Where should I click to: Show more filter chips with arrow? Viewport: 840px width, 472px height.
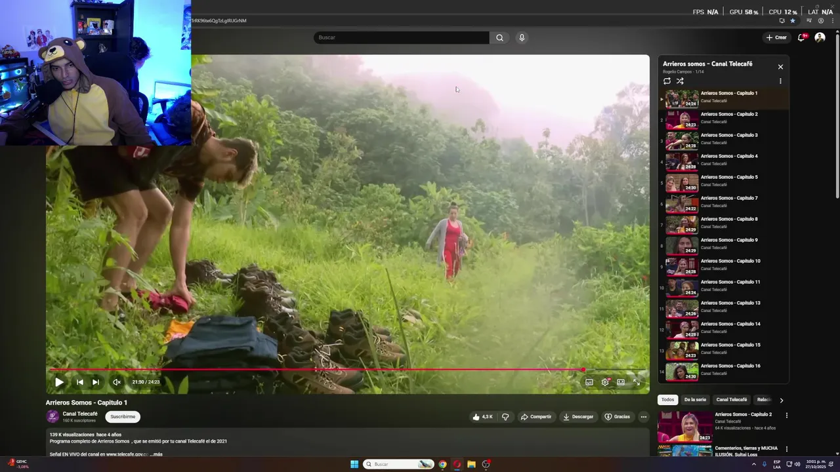pyautogui.click(x=781, y=400)
